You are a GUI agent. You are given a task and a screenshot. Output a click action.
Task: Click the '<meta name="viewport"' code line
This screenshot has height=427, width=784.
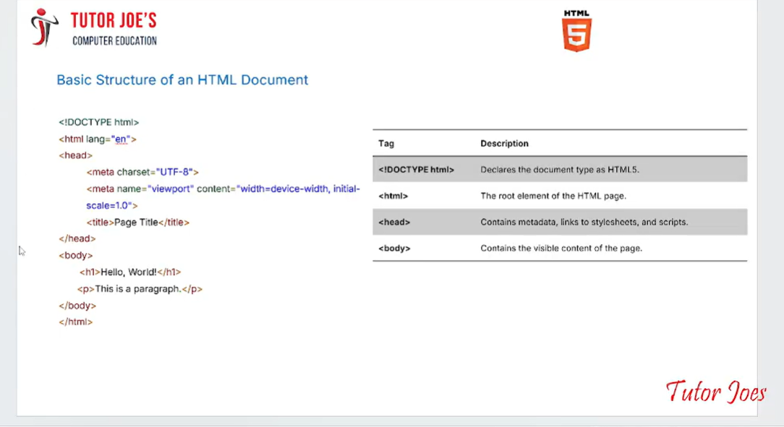tap(223, 189)
